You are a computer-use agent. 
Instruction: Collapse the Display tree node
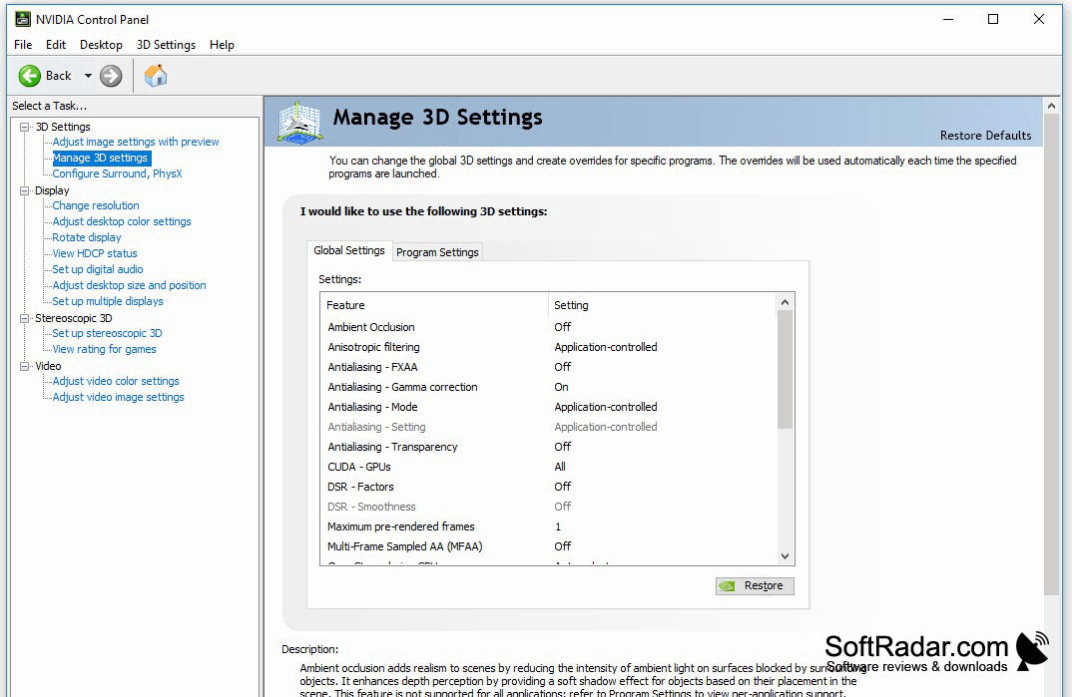tap(25, 190)
